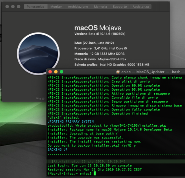Open the Supporto tab
Screen dimensions: 185x178
[x=120, y=7]
